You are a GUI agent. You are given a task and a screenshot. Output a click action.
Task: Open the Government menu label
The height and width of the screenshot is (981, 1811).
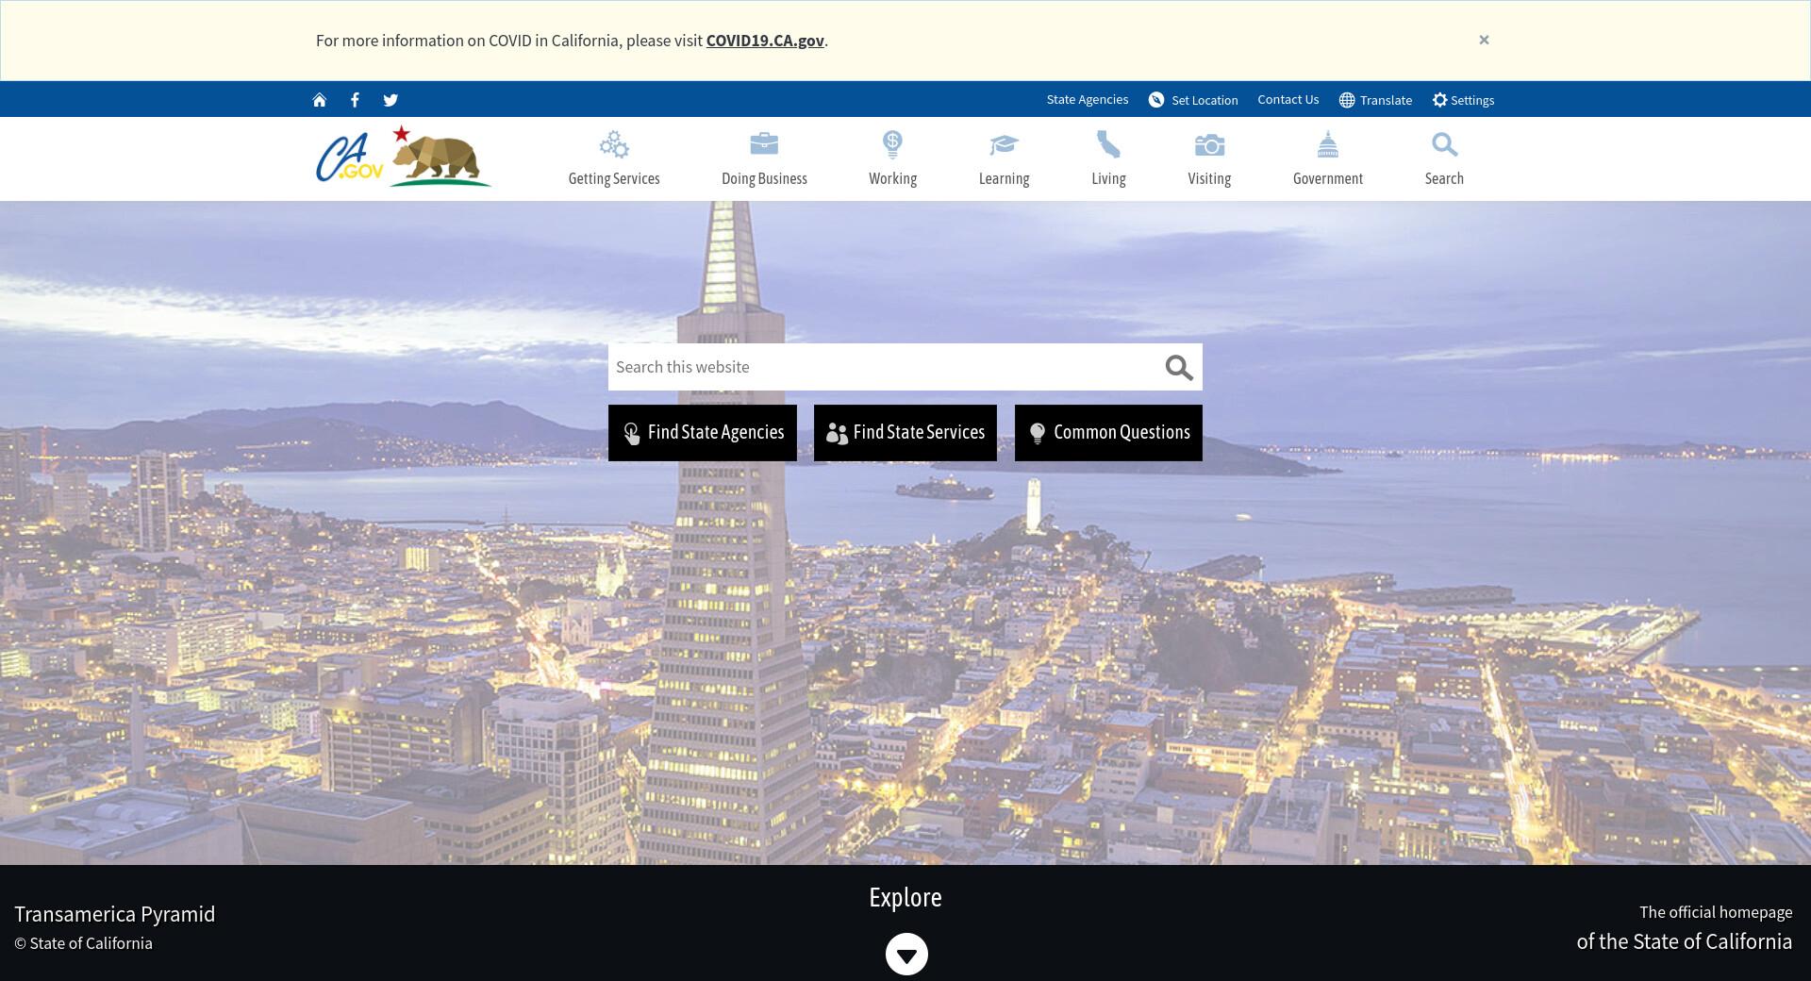[1328, 178]
